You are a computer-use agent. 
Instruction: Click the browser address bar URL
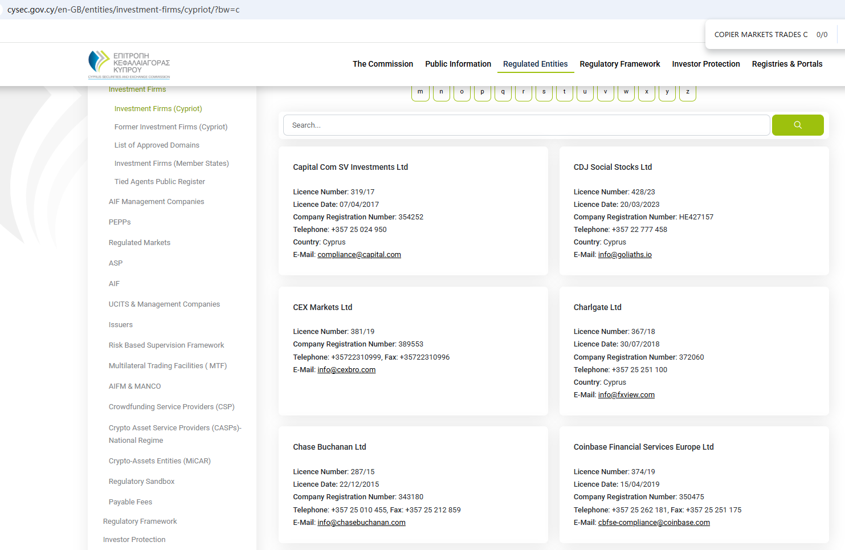point(124,10)
